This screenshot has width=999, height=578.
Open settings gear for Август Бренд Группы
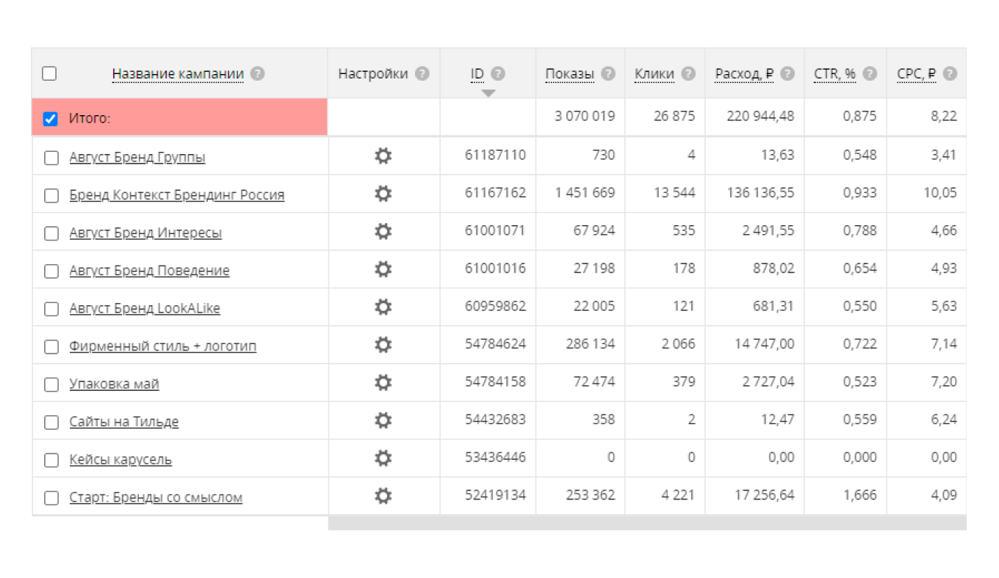click(x=383, y=156)
